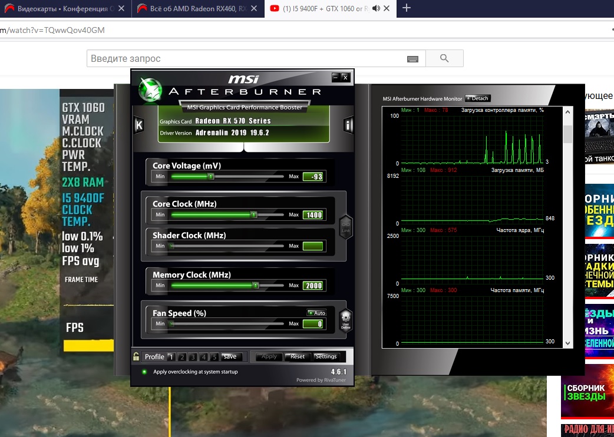
Task: Click the empty Shader Clock value field
Action: point(313,246)
